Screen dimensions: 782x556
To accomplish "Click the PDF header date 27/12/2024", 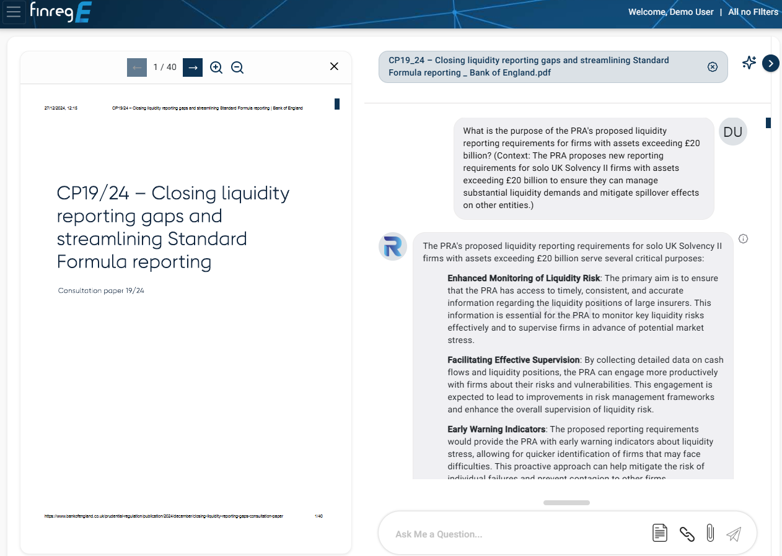I will click(x=61, y=108).
